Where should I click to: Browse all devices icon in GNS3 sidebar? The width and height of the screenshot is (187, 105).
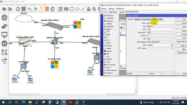point(4,52)
